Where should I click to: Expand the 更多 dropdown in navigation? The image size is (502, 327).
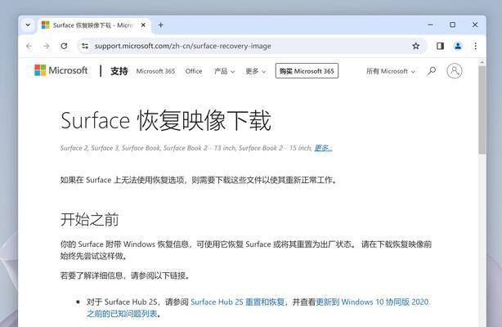pos(255,71)
